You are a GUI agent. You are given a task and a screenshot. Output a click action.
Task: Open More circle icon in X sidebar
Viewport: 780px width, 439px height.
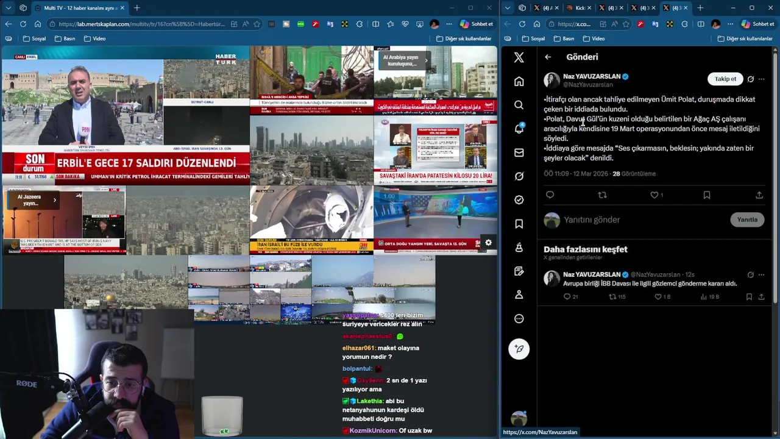519,318
